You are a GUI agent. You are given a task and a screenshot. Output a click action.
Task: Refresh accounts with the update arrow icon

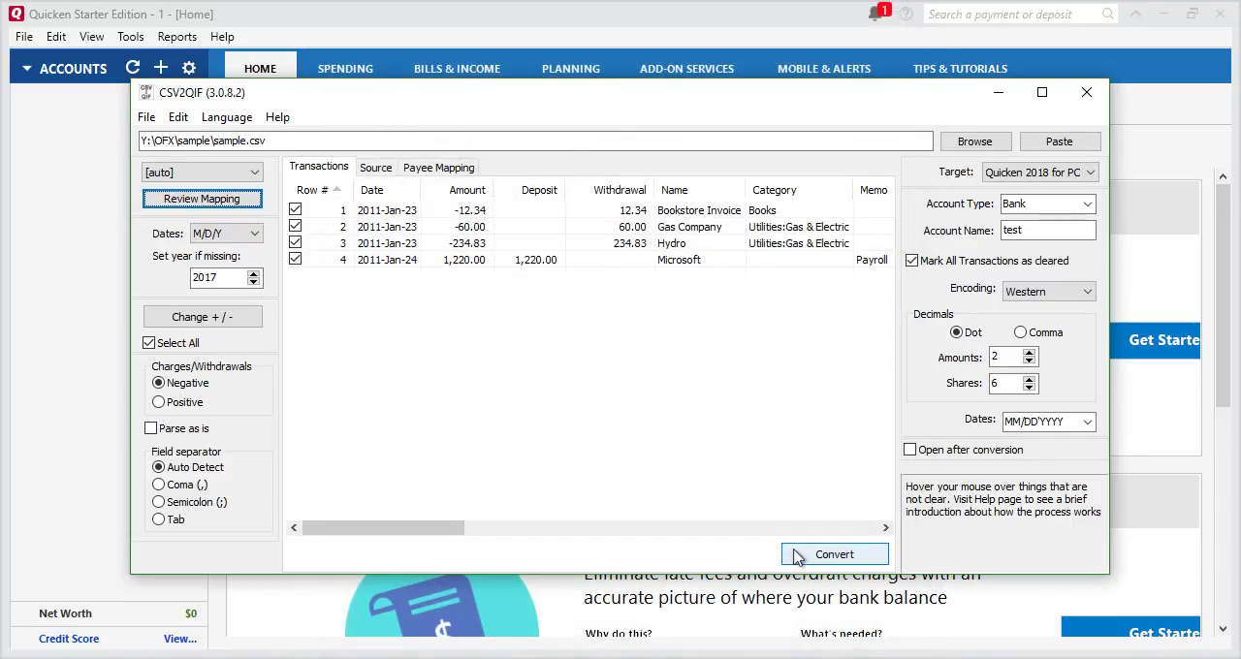[133, 68]
